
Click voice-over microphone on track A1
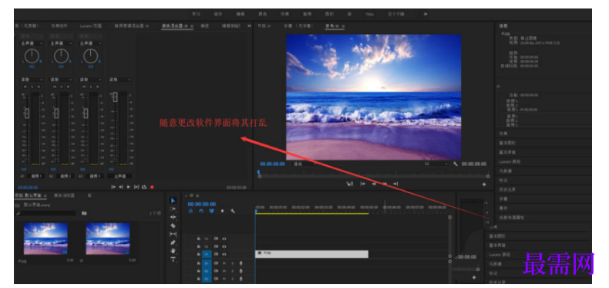[241, 263]
